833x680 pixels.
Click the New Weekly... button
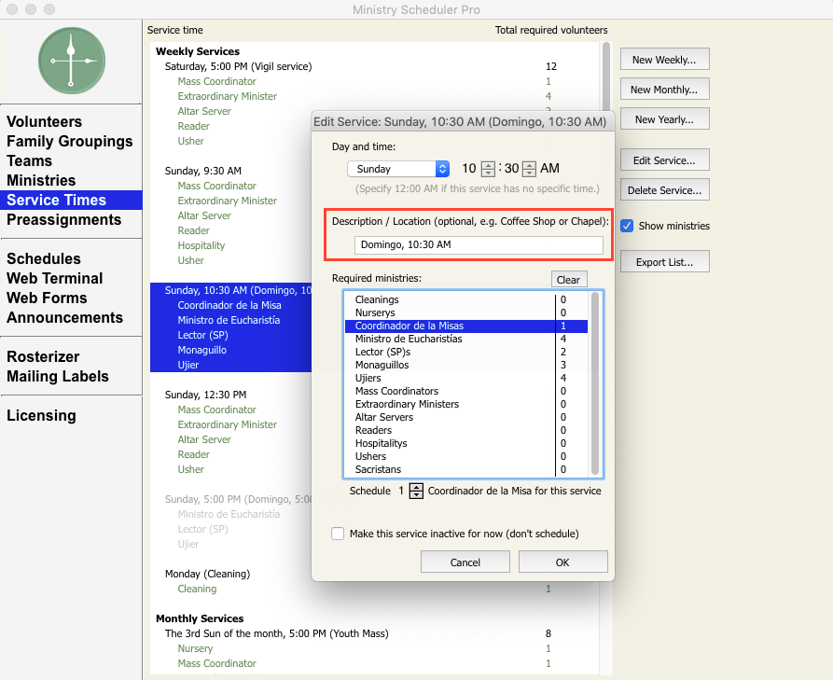tap(664, 60)
